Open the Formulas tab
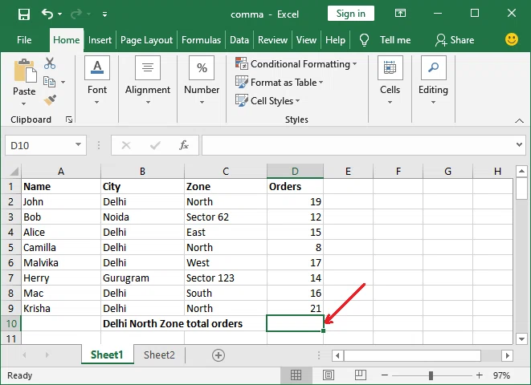This screenshot has height=385, width=531. 201,40
